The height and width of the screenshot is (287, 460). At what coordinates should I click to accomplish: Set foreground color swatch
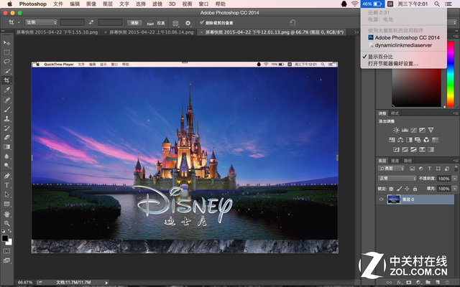coord(5,238)
